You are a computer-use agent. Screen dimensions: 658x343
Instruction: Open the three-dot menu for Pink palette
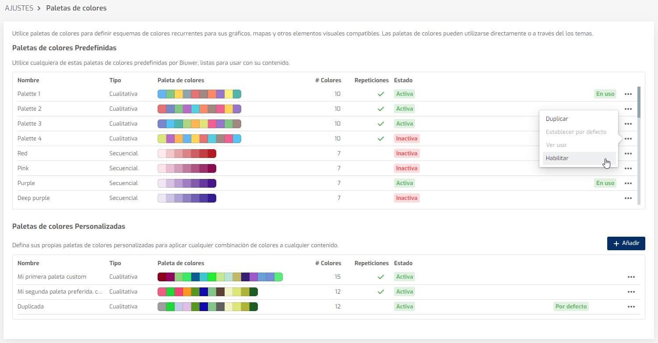[628, 168]
